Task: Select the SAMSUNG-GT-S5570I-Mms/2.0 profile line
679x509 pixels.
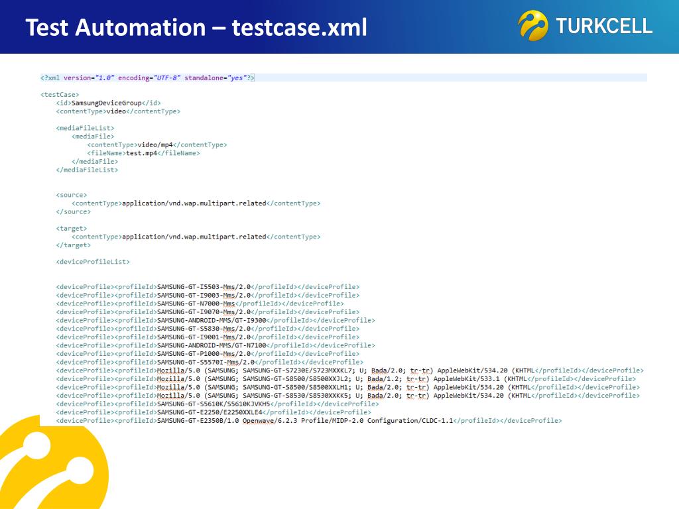Action: click(210, 363)
